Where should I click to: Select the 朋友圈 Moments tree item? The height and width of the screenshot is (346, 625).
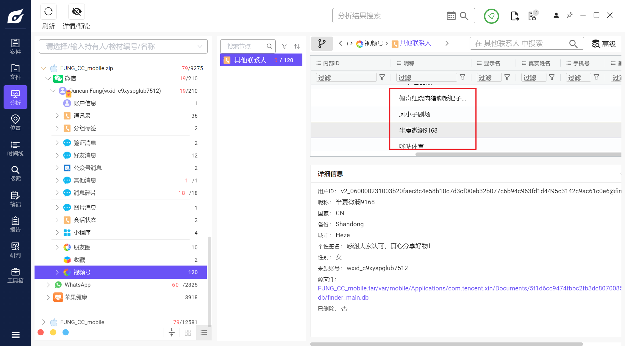coord(82,247)
